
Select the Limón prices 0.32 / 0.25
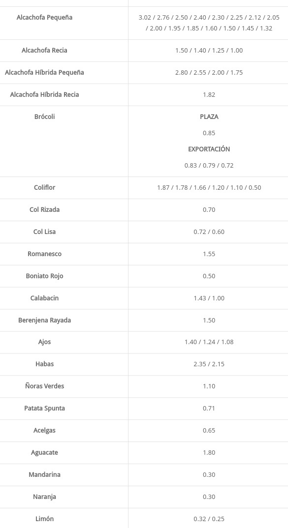click(x=209, y=519)
